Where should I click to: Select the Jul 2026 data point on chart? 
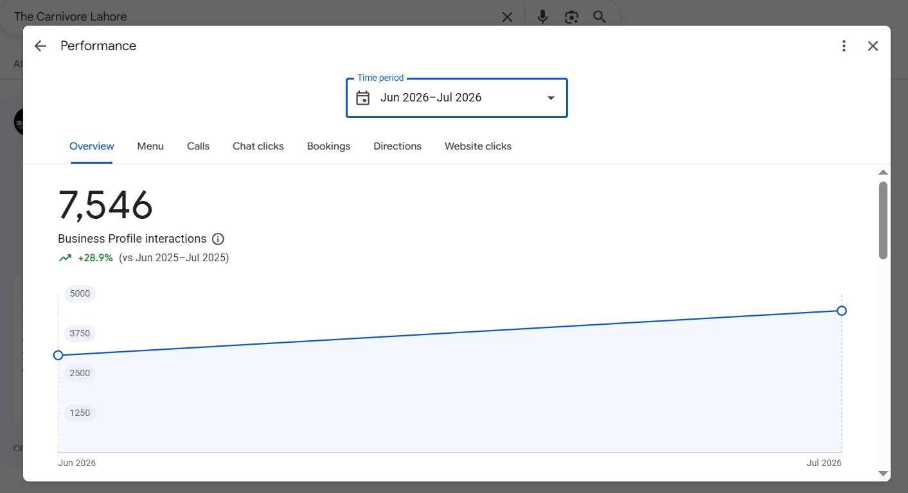[x=842, y=311]
